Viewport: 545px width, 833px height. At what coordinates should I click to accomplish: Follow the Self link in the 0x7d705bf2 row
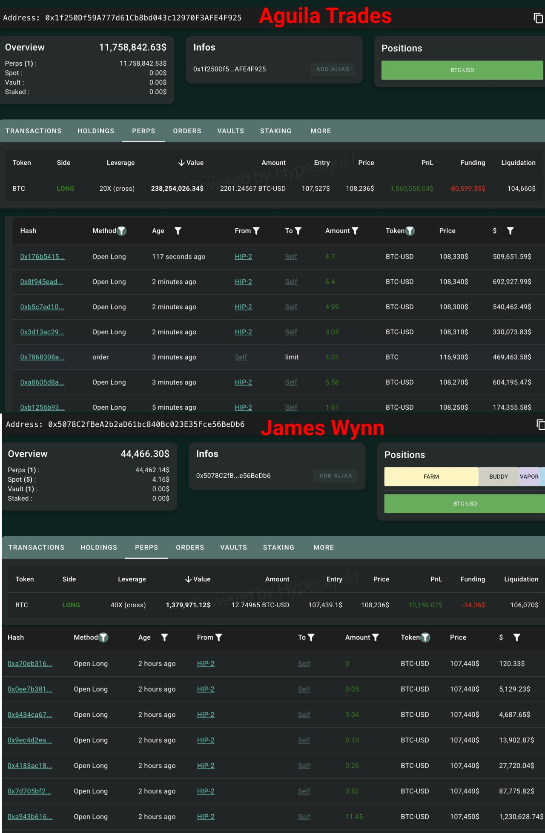coord(304,791)
